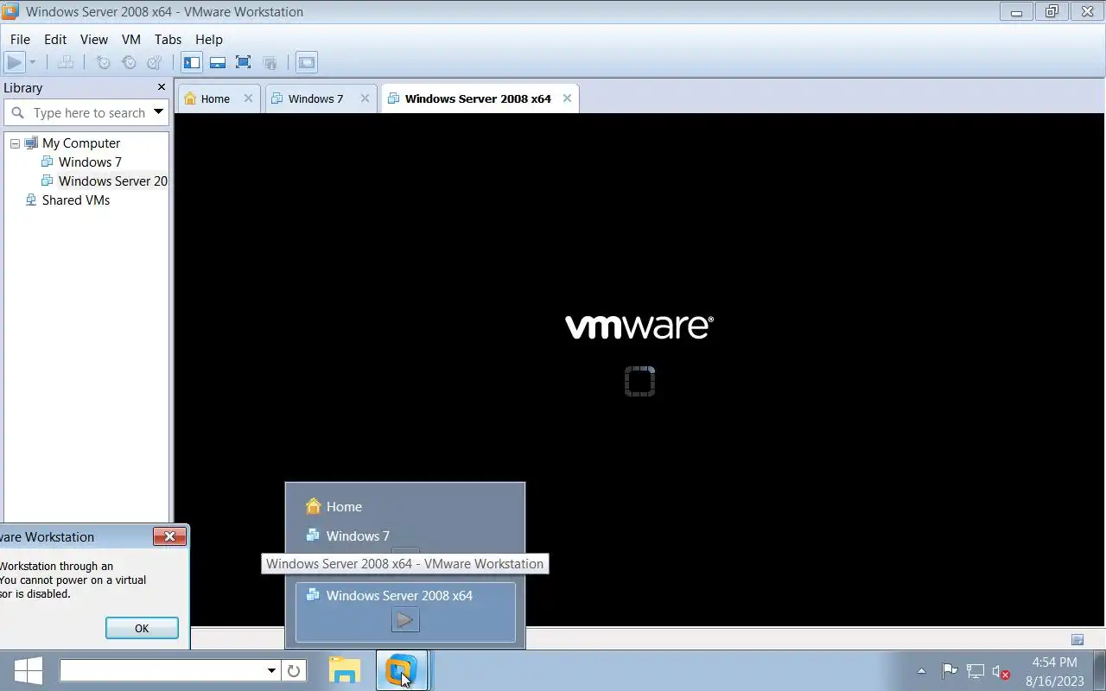Click the muted volume tray icon
Image resolution: width=1106 pixels, height=691 pixels.
(x=1001, y=671)
